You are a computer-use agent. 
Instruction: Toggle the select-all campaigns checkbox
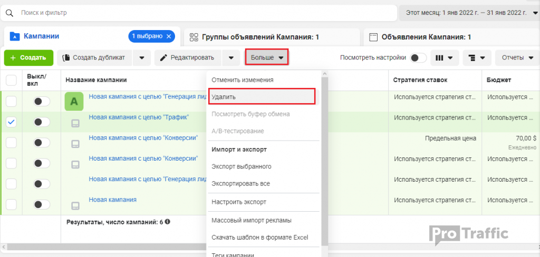pyautogui.click(x=12, y=81)
